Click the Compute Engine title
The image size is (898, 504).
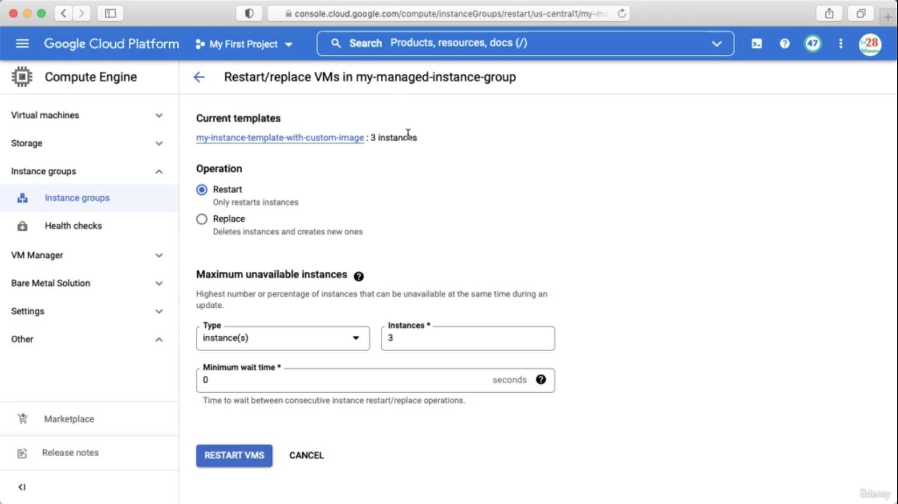(91, 77)
